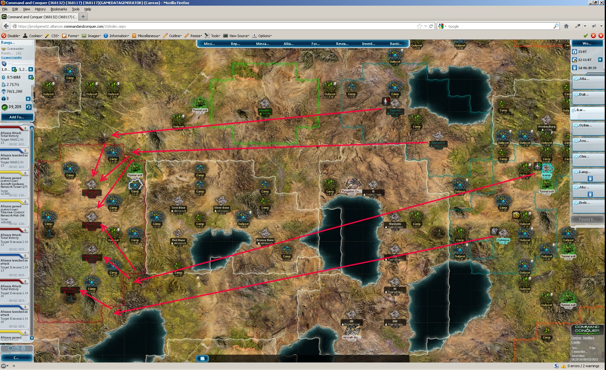Open the chat bubble icon above the C... button
The width and height of the screenshot is (606, 370).
pyautogui.click(x=10, y=348)
